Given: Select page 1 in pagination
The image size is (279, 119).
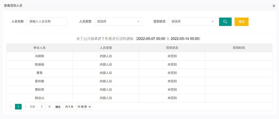Looking at the screenshot, I should [18, 107].
